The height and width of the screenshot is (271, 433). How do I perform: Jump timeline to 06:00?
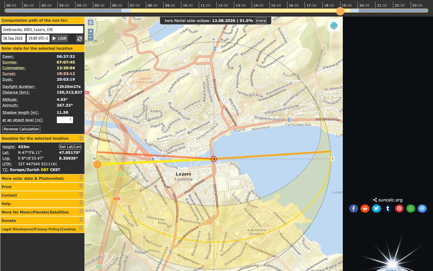tap(117, 5)
